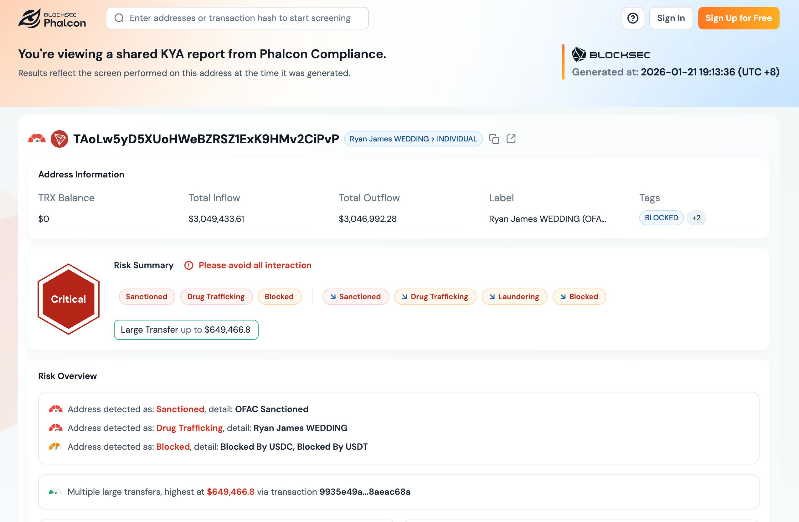Click the Ryan James WEDDING > INDIVIDUAL label chip
This screenshot has height=522, width=799.
coord(413,139)
